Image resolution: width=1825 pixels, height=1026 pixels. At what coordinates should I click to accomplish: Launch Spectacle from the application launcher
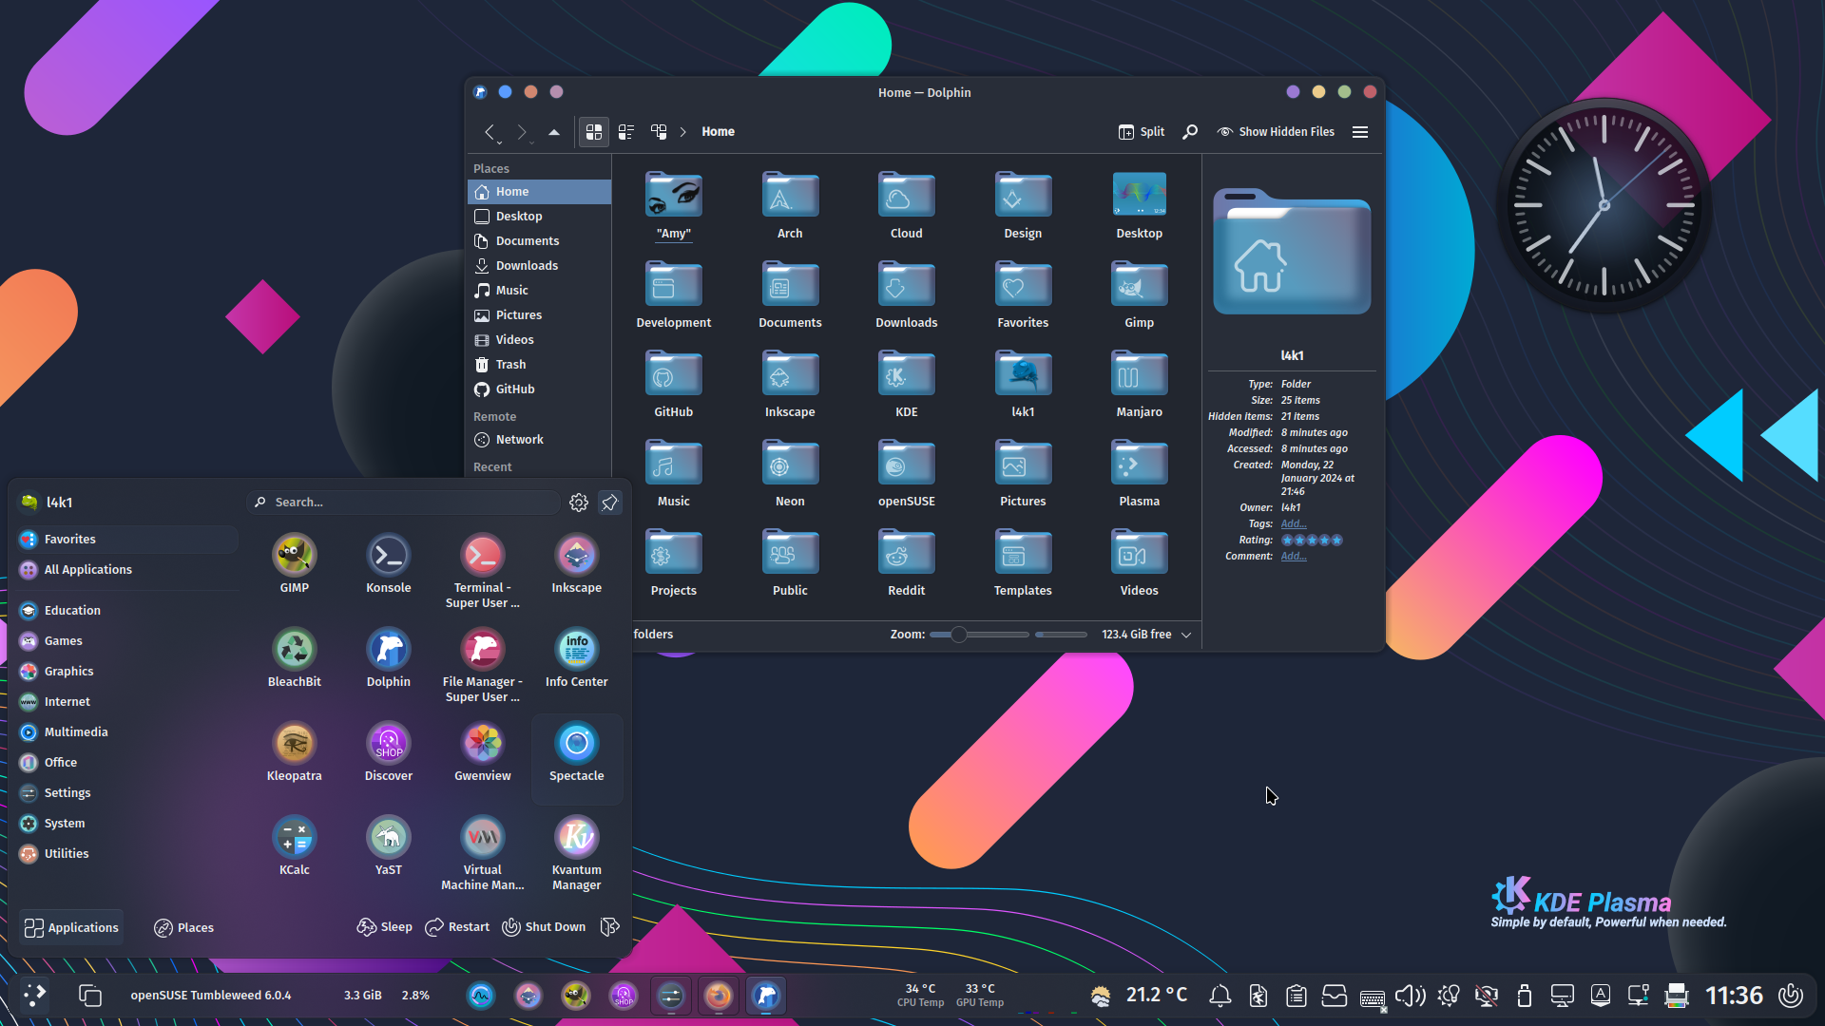pos(576,750)
